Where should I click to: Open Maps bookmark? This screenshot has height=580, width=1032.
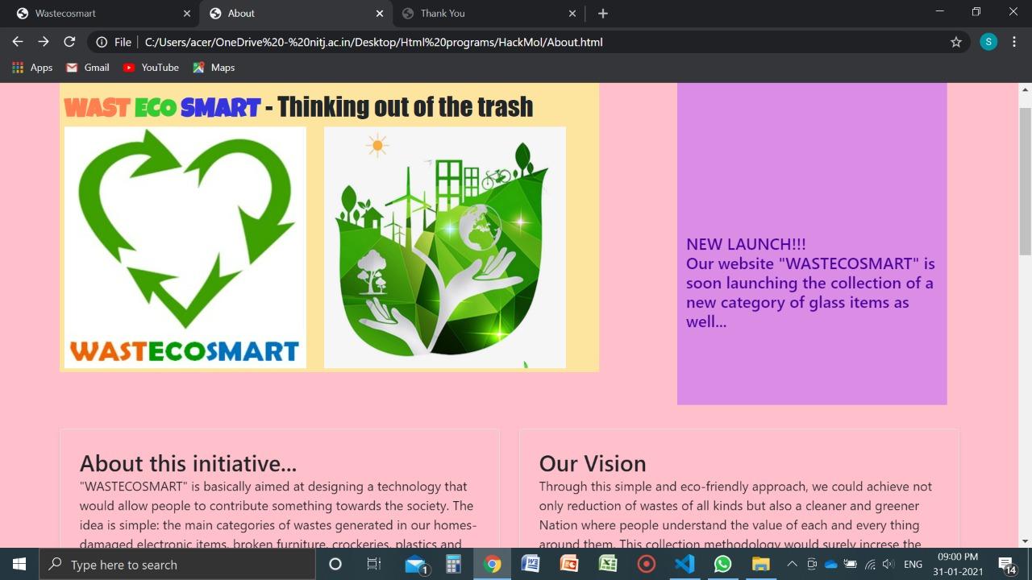click(x=214, y=68)
